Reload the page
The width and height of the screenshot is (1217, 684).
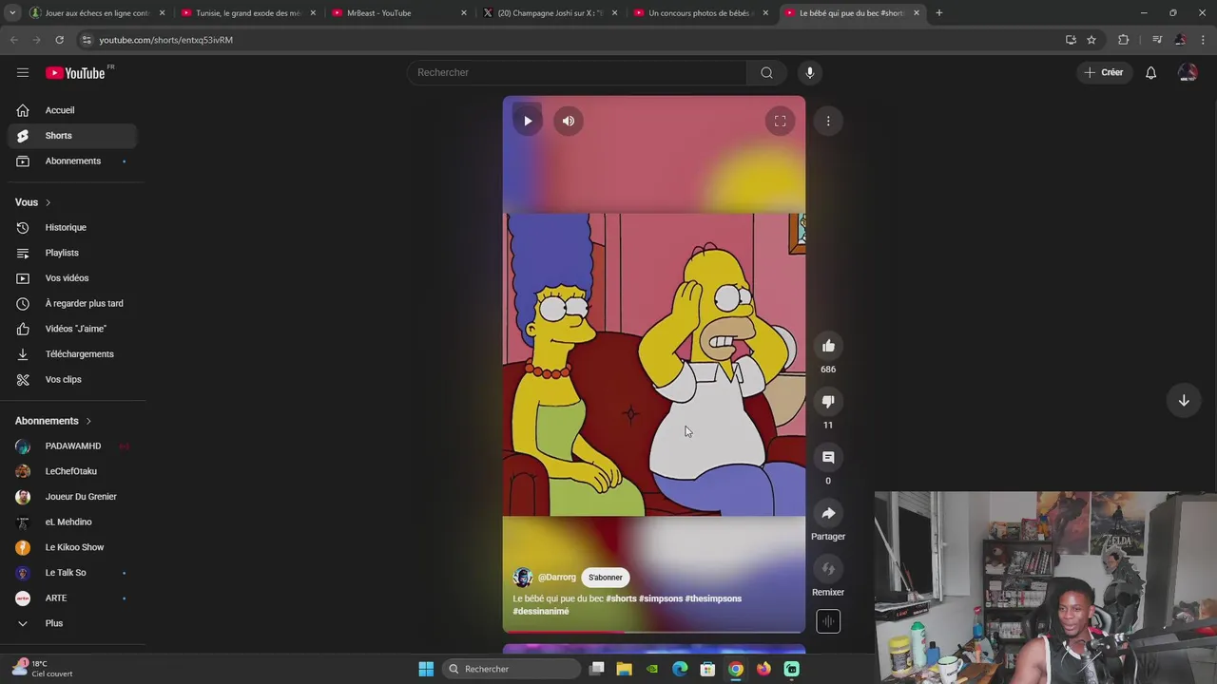59,40
